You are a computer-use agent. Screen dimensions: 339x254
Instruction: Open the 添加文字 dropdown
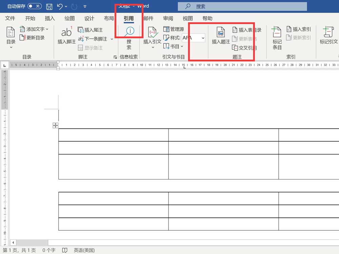tap(34, 29)
